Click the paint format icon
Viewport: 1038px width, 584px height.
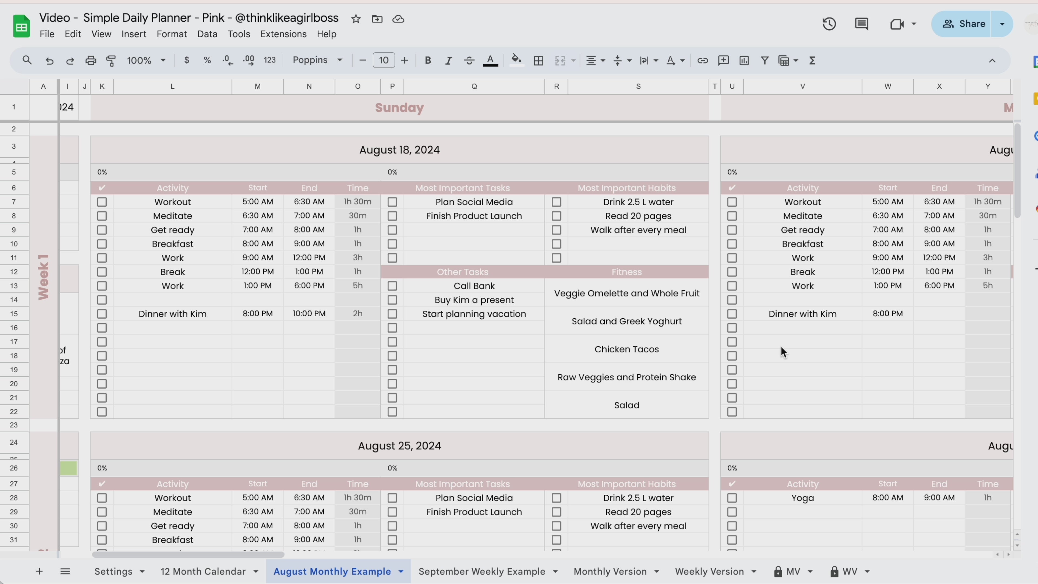(x=111, y=61)
